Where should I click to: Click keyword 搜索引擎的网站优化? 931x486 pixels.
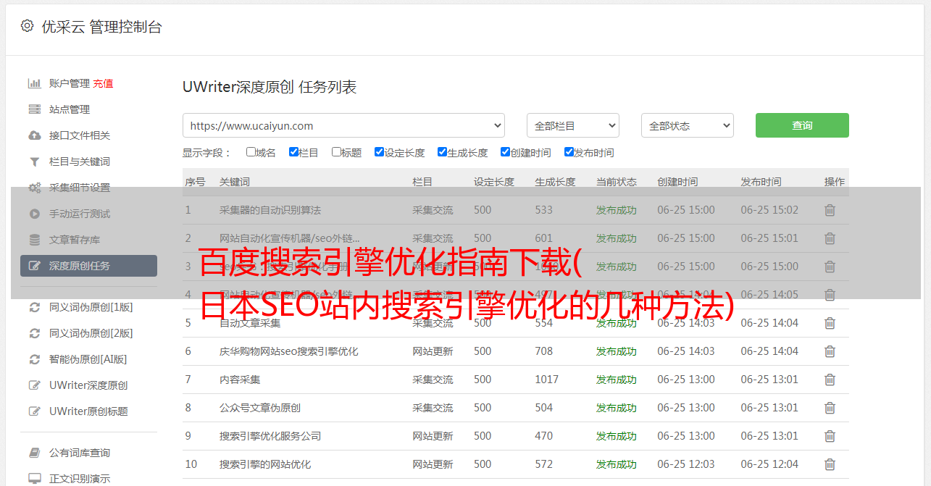(265, 464)
